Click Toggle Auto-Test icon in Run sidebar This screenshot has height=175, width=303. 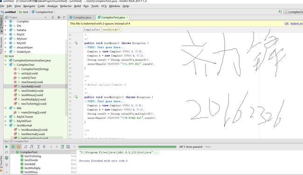pyautogui.click(x=7, y=158)
